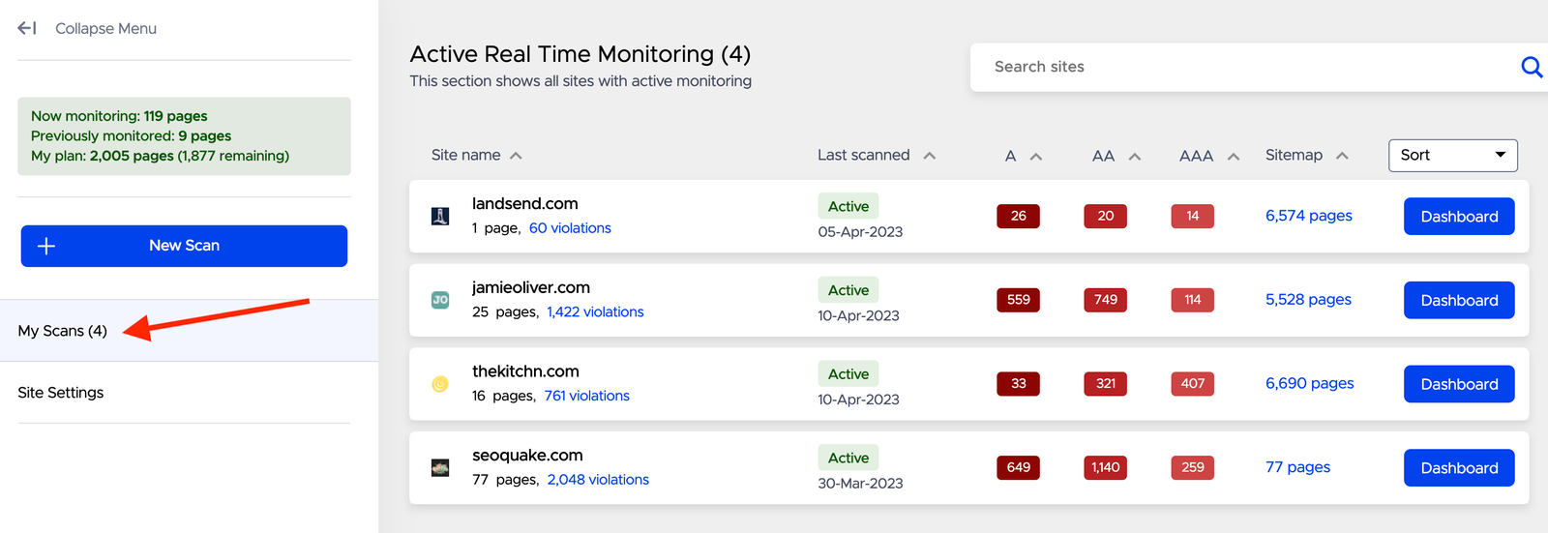The width and height of the screenshot is (1548, 533).
Task: Sort by Sitemap column arrow
Action: (x=1342, y=156)
